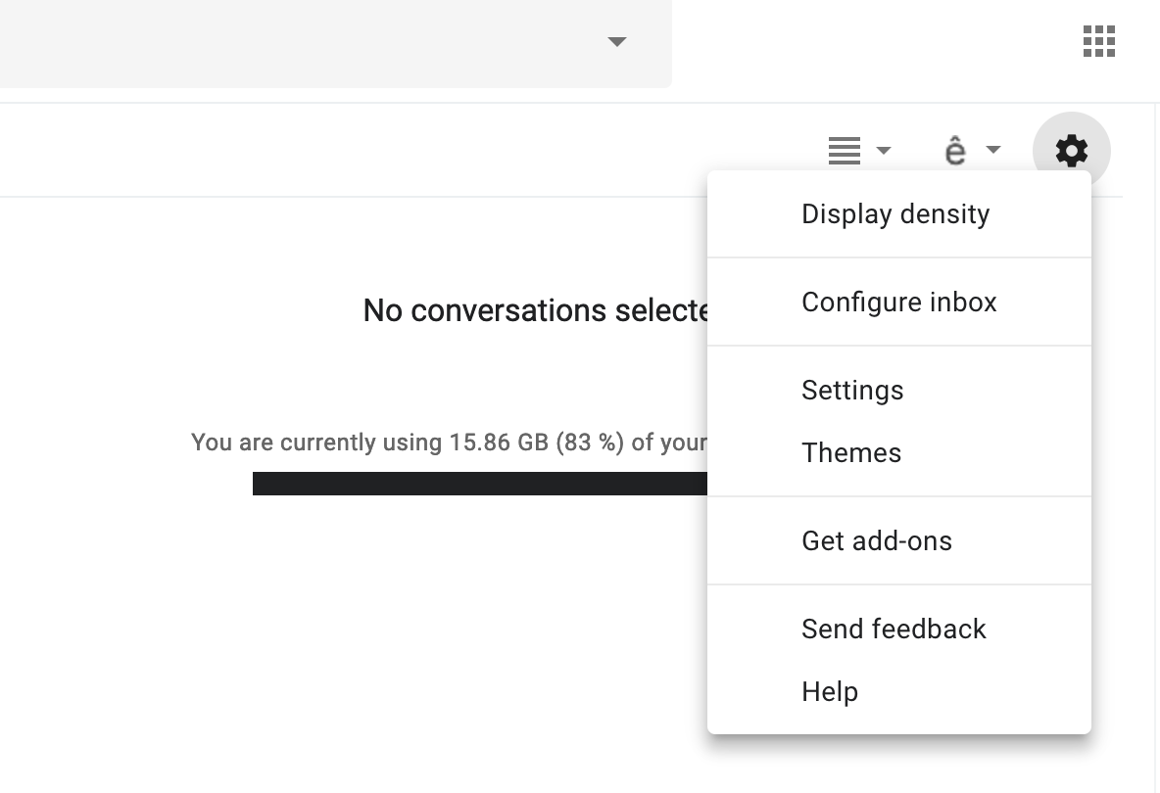Screen dimensions: 1160x793
Task: Click the dark storage usage bar
Action: pos(478,484)
